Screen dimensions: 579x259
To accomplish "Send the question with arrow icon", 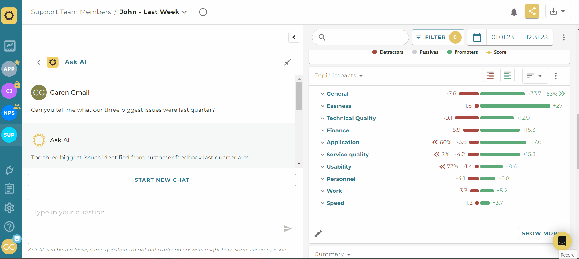I will tap(287, 228).
